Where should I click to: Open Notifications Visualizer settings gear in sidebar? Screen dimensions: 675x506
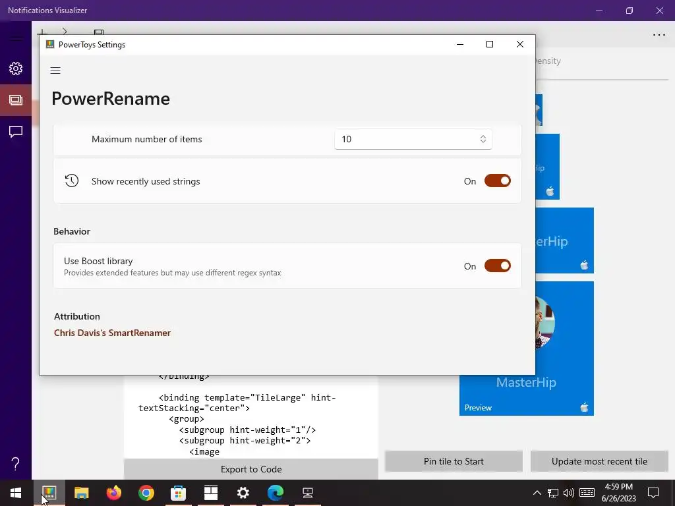click(16, 69)
